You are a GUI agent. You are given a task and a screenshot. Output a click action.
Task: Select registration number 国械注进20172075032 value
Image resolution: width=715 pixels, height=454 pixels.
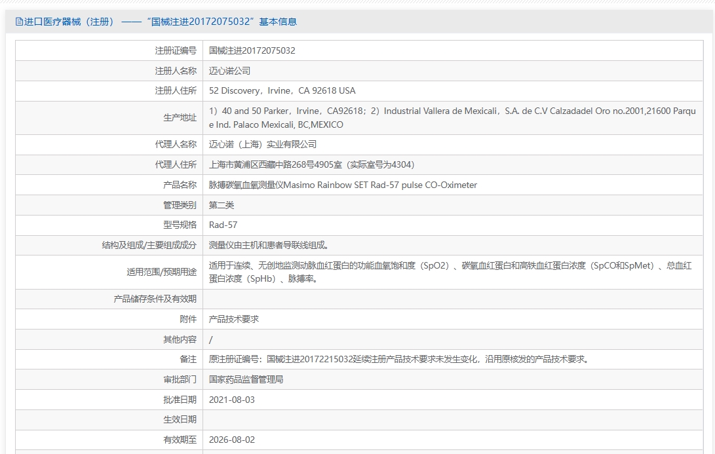(252, 50)
